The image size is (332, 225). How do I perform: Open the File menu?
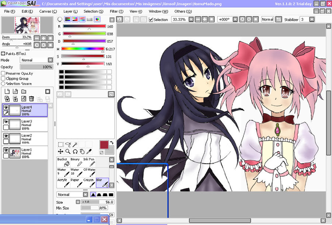point(10,11)
